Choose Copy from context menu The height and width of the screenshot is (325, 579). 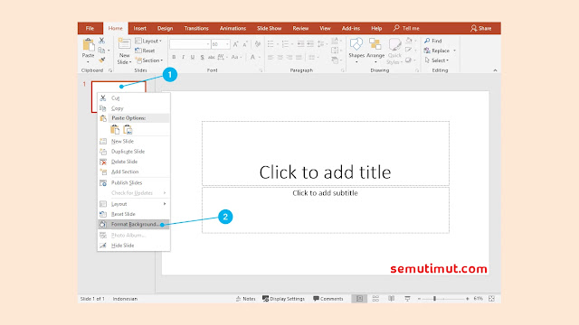134,108
